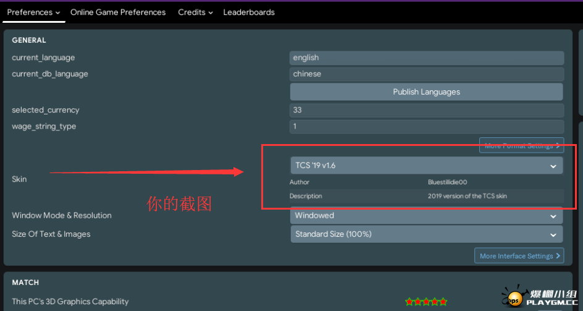The height and width of the screenshot is (311, 583).
Task: Click the current_language field showing english
Action: [x=426, y=58]
